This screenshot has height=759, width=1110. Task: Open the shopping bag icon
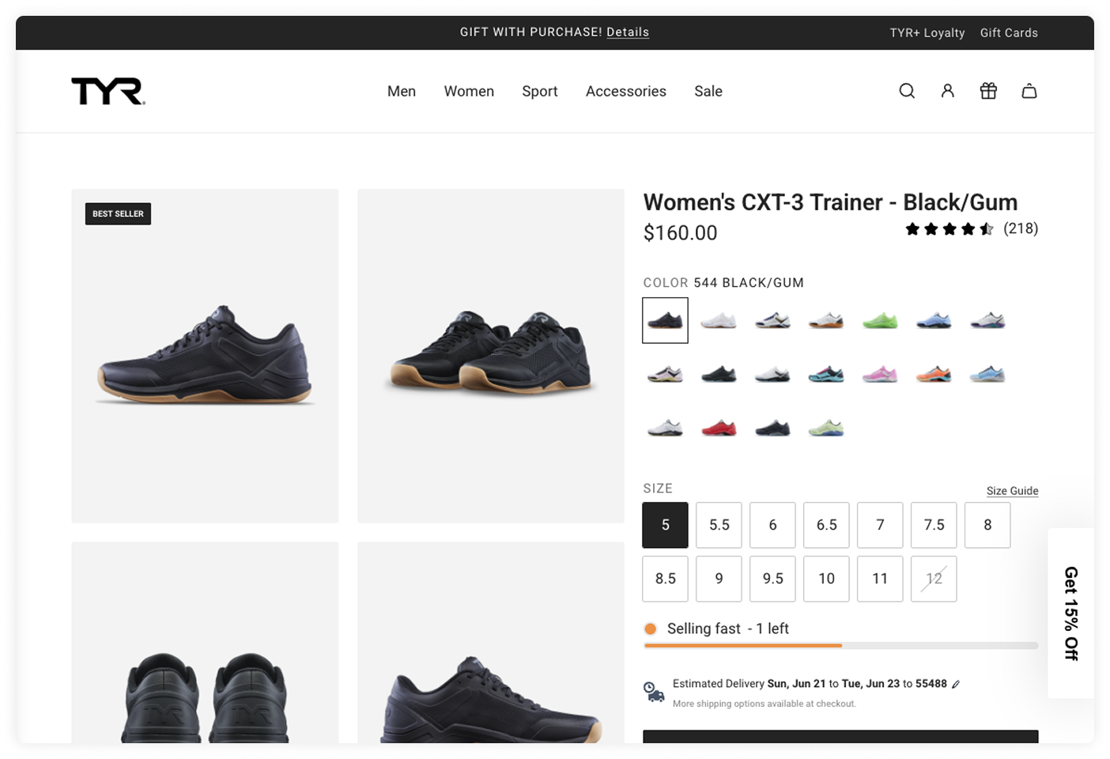tap(1029, 91)
